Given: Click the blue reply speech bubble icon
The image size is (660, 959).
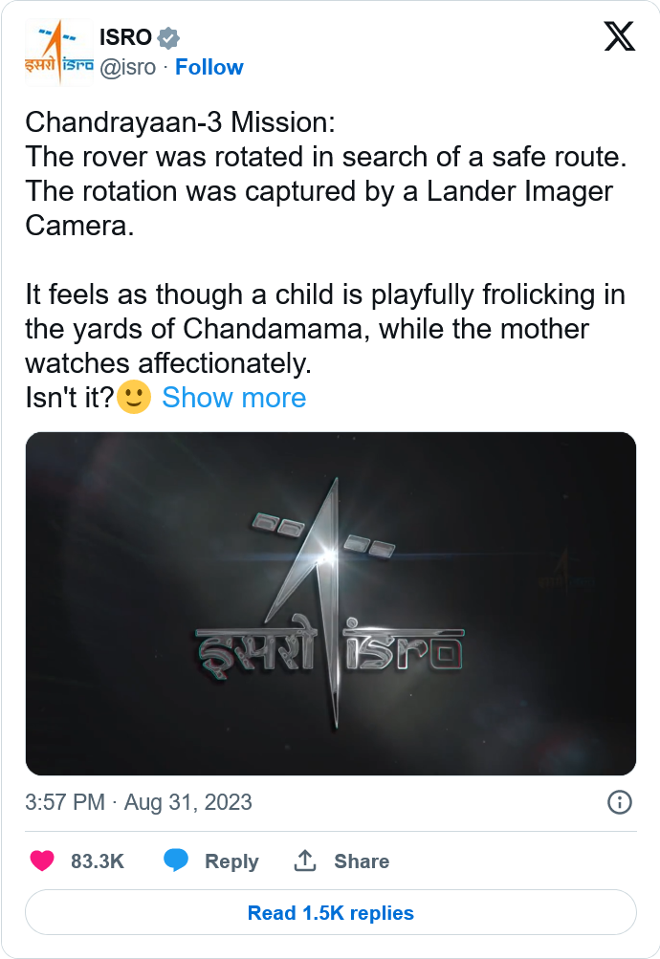Looking at the screenshot, I should [x=176, y=861].
